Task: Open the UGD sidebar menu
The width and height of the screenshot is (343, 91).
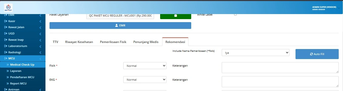Action: click(23, 33)
